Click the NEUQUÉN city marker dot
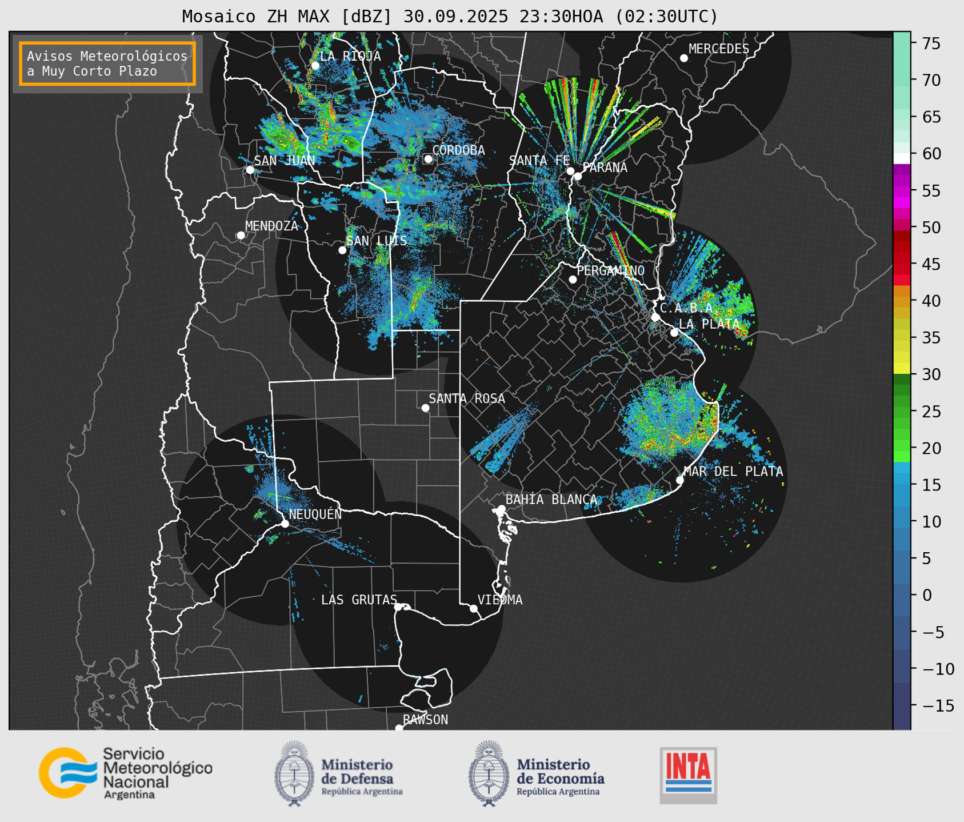Viewport: 964px width, 822px height. point(285,524)
